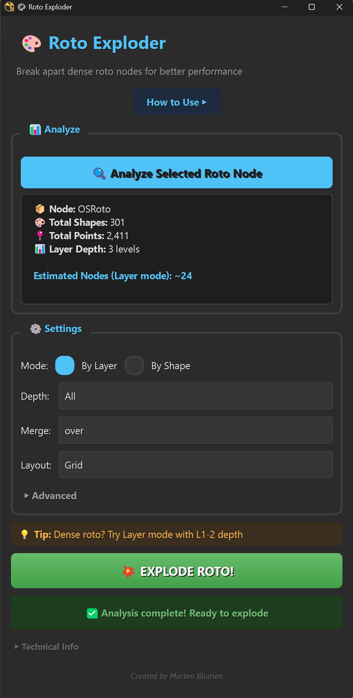This screenshot has width=353, height=698.
Task: Click the palette icon beside the Roto Exploder title
Action: (31, 43)
